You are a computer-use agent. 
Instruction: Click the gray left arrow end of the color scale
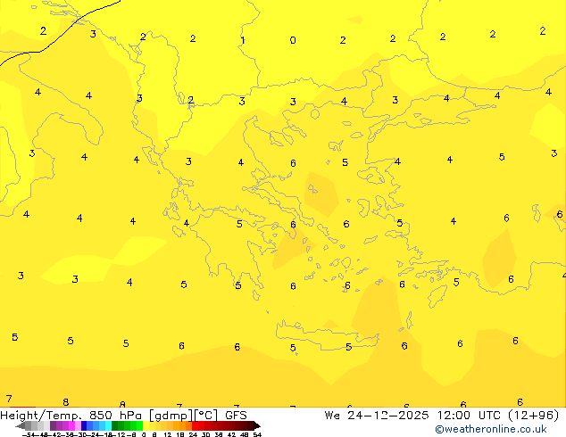point(21,425)
